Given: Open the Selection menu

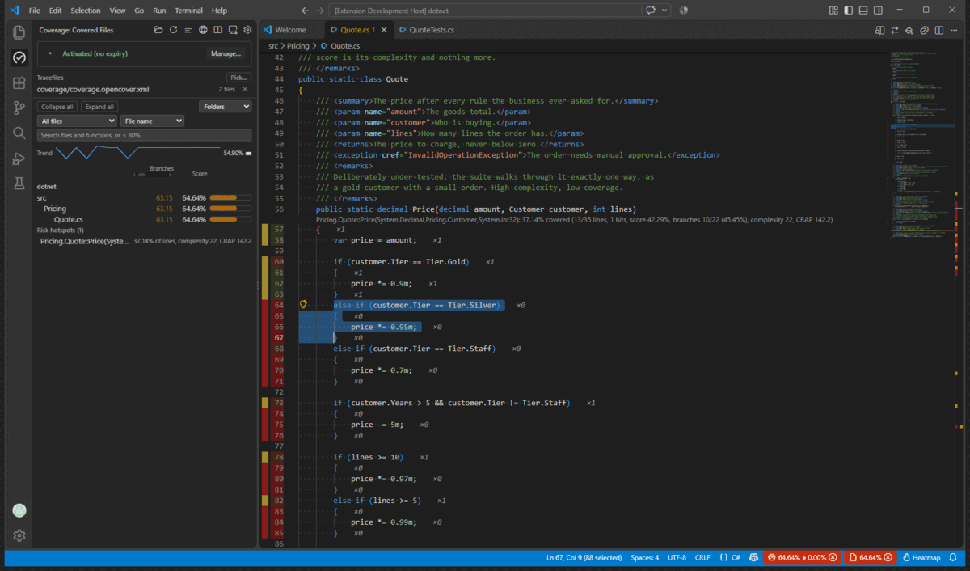Looking at the screenshot, I should [86, 11].
